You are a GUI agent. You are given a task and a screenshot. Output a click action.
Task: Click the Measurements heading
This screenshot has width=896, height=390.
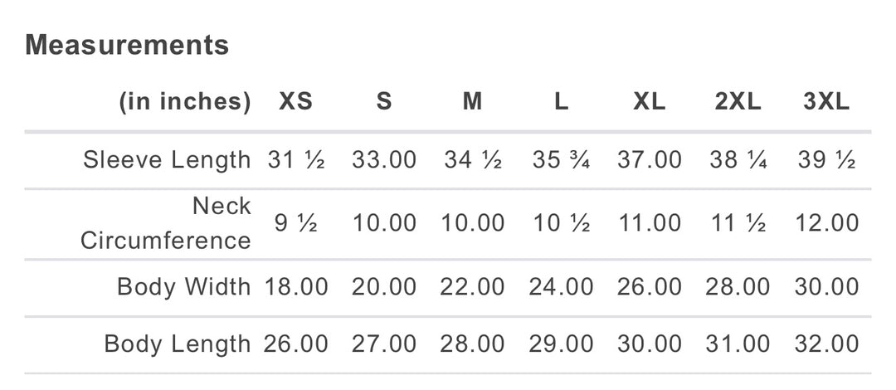[x=127, y=45]
